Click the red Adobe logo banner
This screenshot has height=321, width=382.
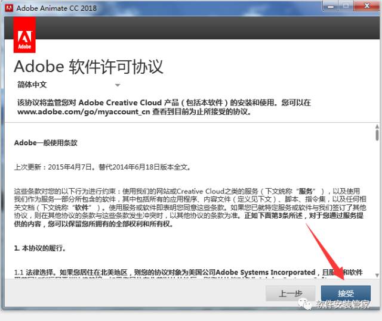[x=24, y=35]
